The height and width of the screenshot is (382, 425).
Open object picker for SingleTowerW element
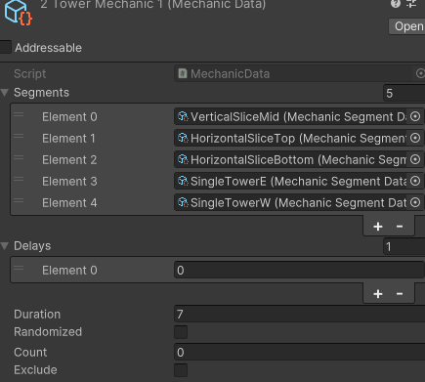click(x=415, y=202)
